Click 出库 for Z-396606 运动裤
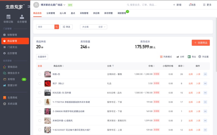Screen dimensions: 217x135 [191, 111]
